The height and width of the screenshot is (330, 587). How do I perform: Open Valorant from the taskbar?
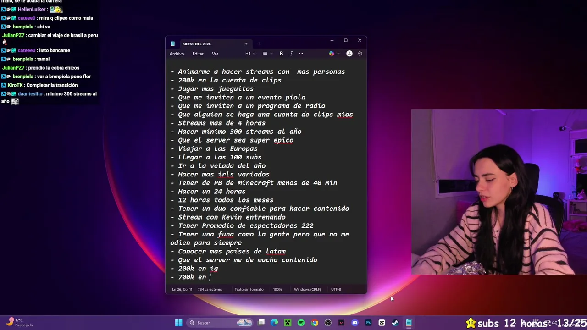click(x=341, y=323)
